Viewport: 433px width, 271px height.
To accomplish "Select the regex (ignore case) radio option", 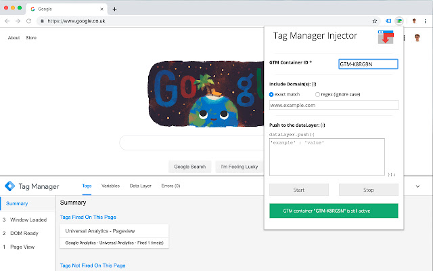I will [x=318, y=94].
